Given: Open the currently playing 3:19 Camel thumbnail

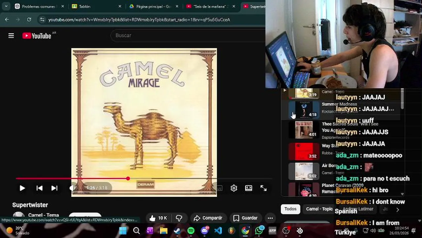Looking at the screenshot, I should coord(304,94).
